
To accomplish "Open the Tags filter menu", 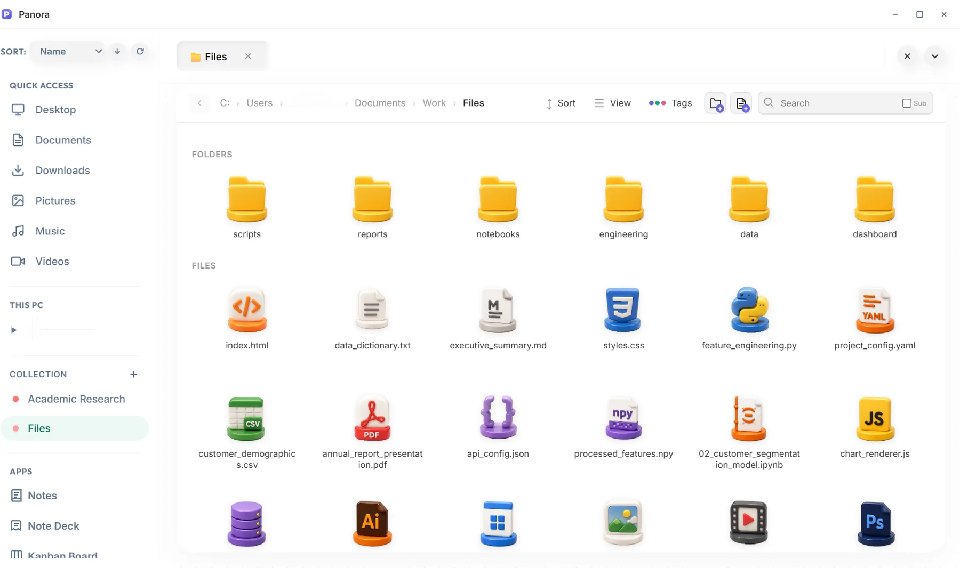I will (x=670, y=103).
